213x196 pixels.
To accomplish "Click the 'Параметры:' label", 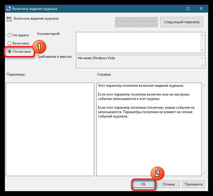I will 16,74.
